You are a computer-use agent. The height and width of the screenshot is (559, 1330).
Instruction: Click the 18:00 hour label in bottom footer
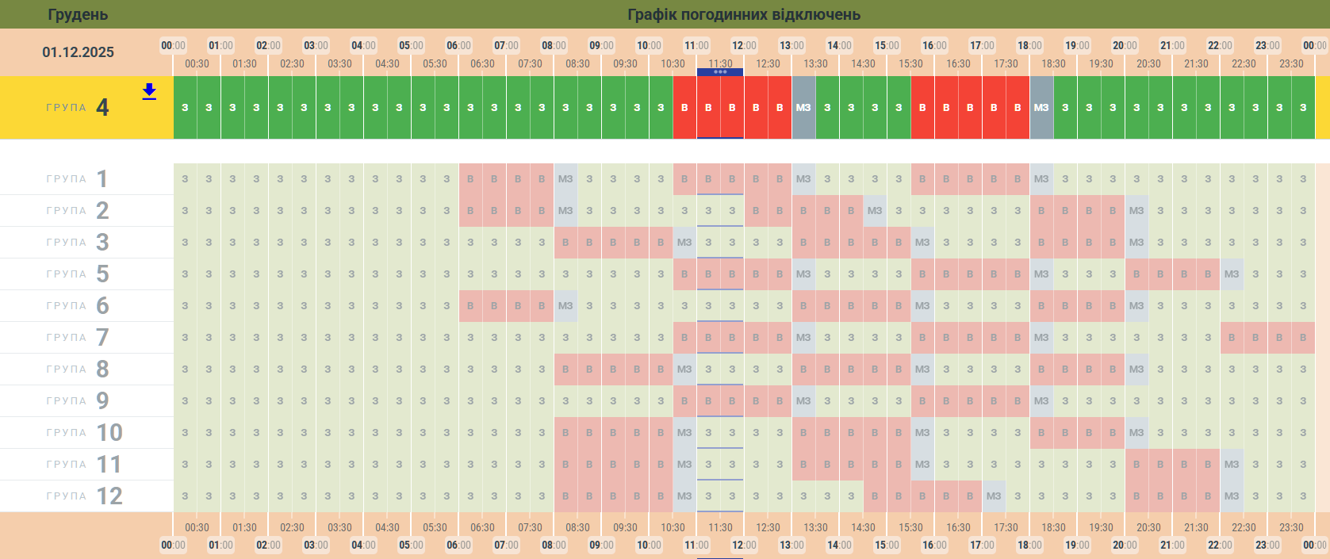coord(1029,545)
